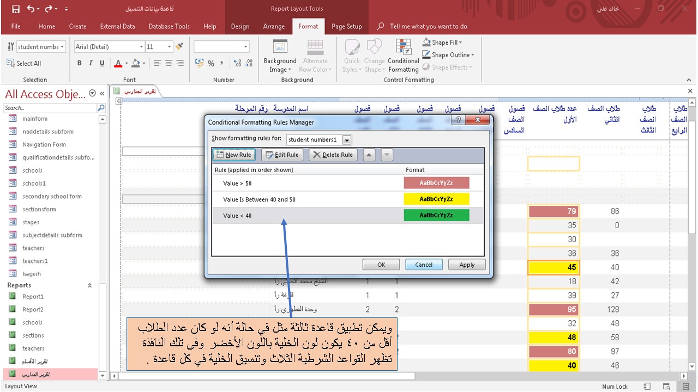Image resolution: width=698 pixels, height=392 pixels.
Task: Open the Font Color dropdown arrow
Action: pyautogui.click(x=127, y=63)
